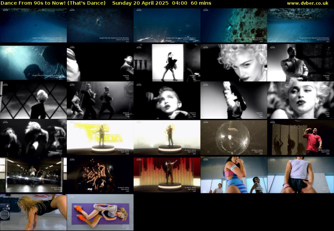Open circular view of group of women thumbnail
Image resolution: width=334 pixels, height=231 pixels.
(x=100, y=175)
